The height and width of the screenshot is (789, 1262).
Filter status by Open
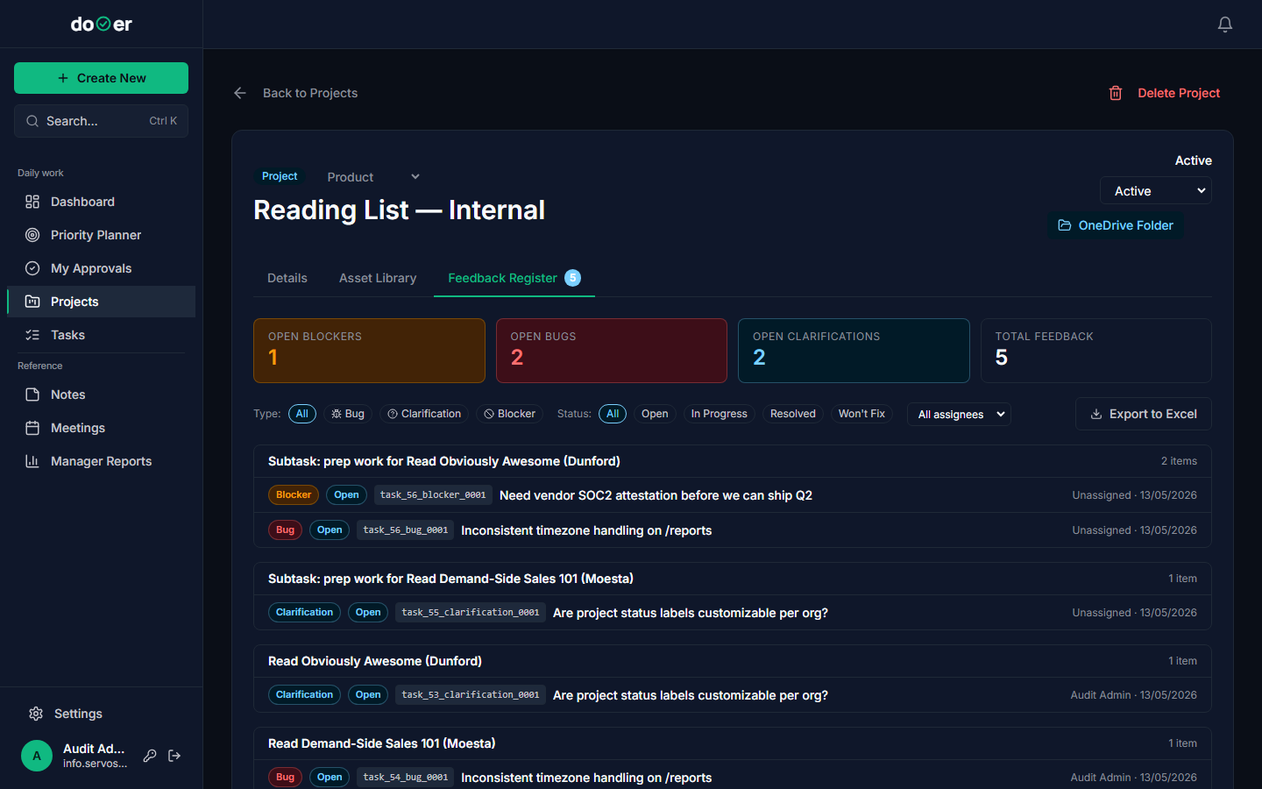coord(655,414)
